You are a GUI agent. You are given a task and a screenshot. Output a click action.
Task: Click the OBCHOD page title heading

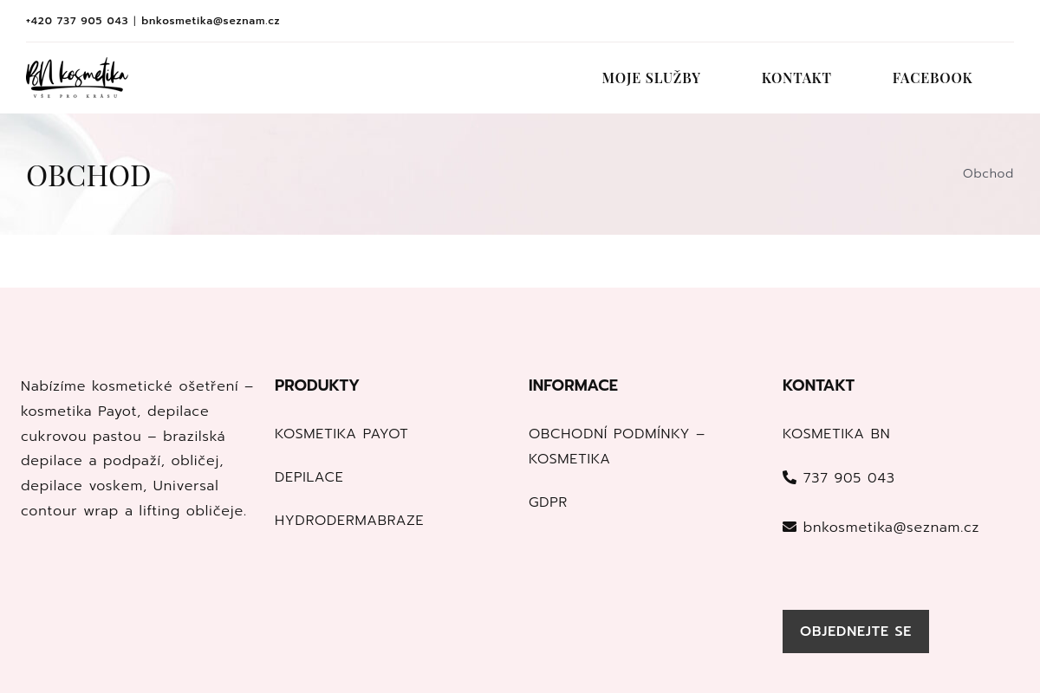tap(88, 175)
